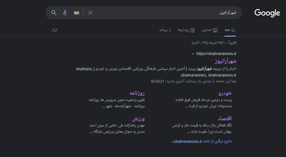Screen dimensions: 286x157
Task: Open the اقتصاد sitelink
Action: [x=225, y=119]
